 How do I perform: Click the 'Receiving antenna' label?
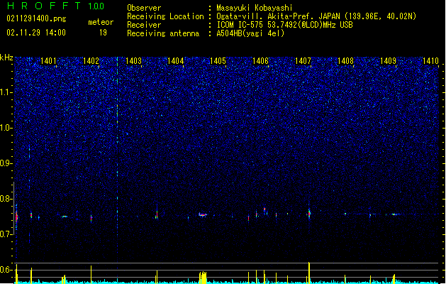163,33
